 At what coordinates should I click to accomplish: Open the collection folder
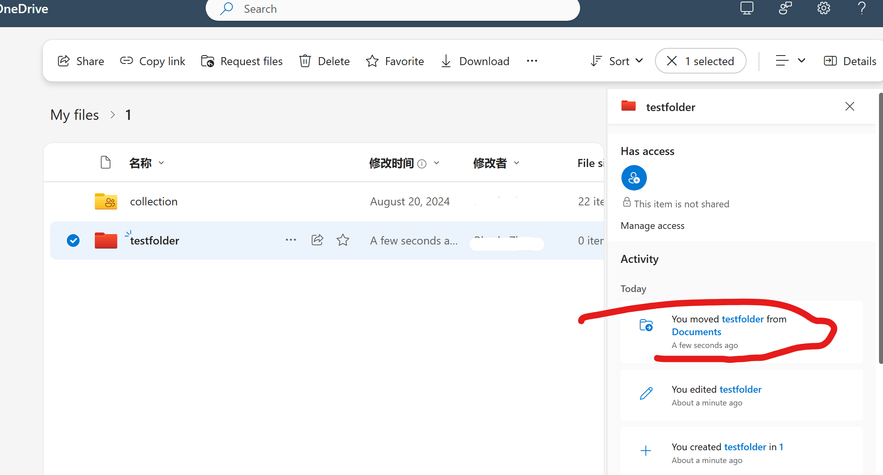click(154, 201)
